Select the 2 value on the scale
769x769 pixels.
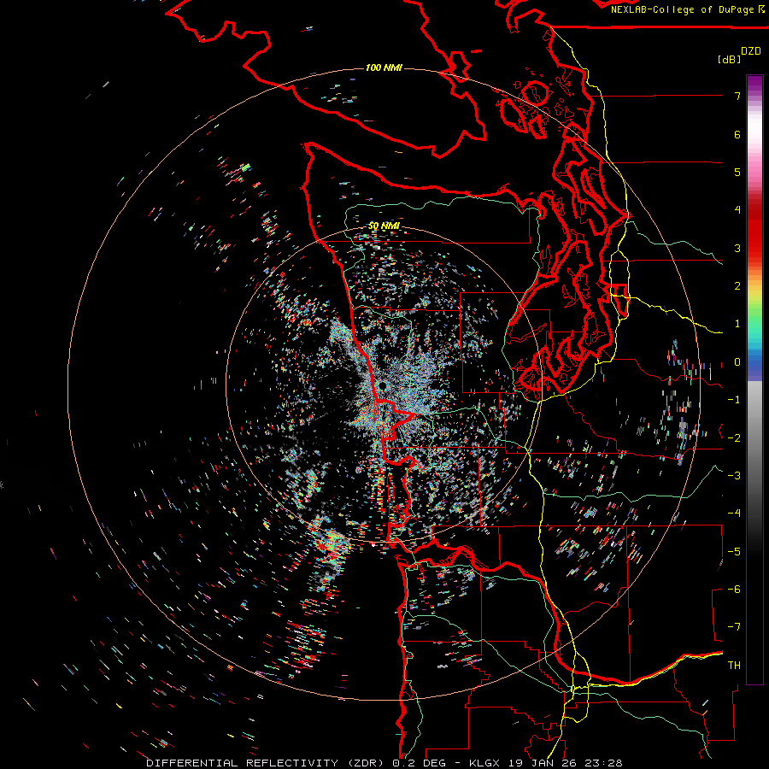click(737, 286)
